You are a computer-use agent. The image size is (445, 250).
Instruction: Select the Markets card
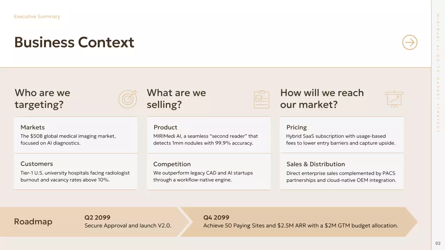click(x=75, y=135)
